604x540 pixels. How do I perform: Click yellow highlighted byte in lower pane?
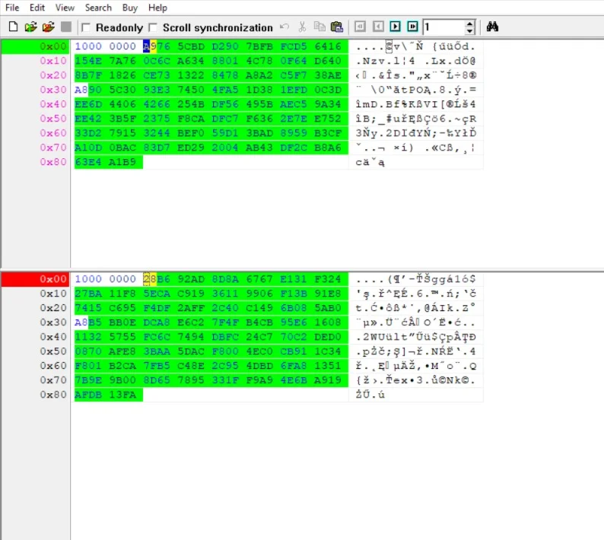pyautogui.click(x=150, y=279)
